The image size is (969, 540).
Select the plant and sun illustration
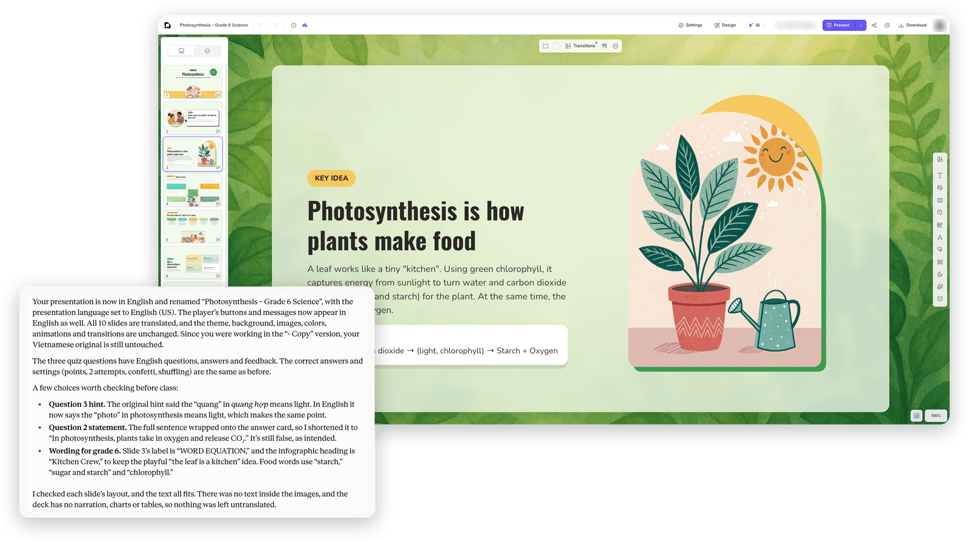click(x=727, y=233)
